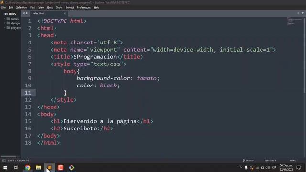
Task: Click the next tab arrow
Action: click(x=27, y=13)
